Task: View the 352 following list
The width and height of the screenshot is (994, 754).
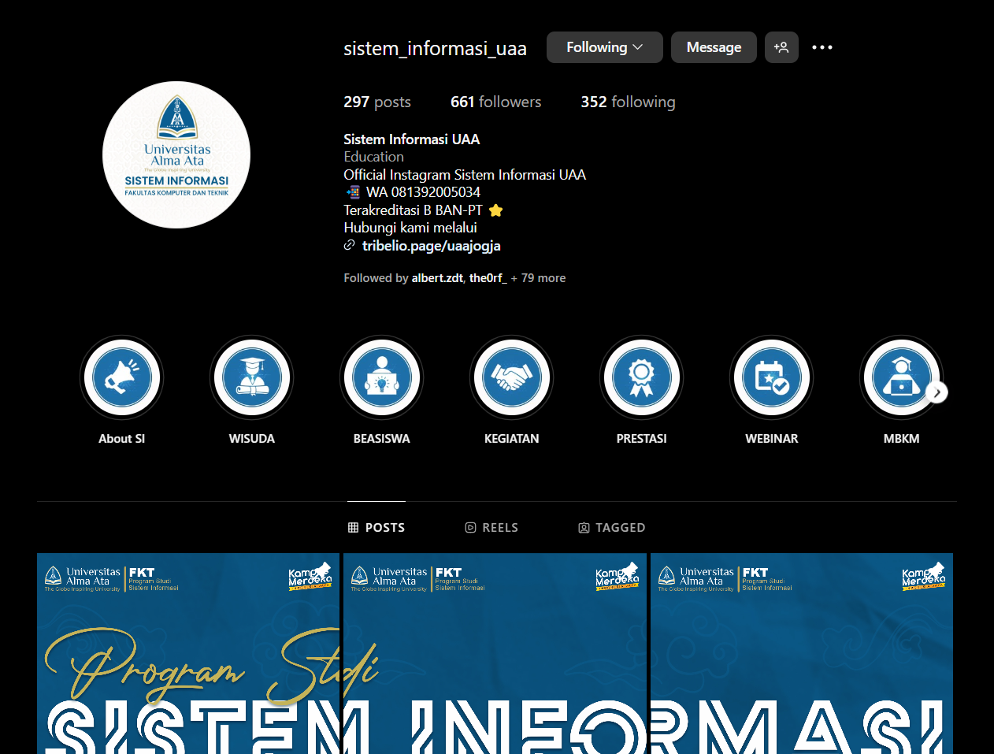Action: tap(628, 102)
